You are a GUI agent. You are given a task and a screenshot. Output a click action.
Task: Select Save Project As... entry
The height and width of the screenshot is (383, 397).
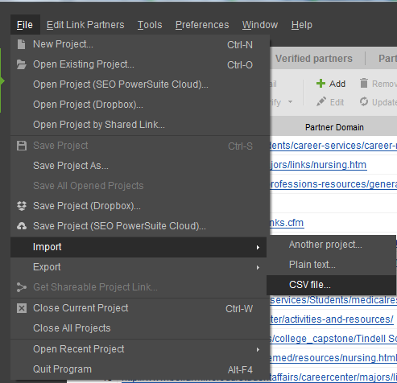click(139, 166)
